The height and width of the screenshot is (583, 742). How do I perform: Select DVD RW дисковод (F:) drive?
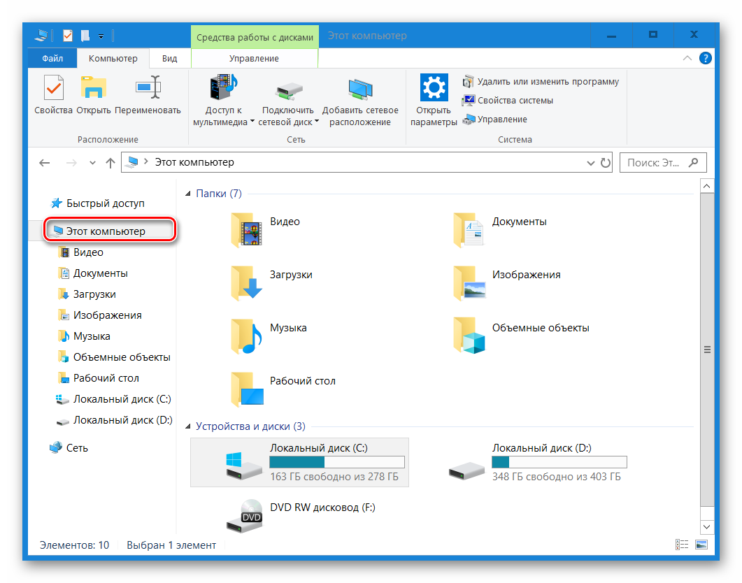301,515
